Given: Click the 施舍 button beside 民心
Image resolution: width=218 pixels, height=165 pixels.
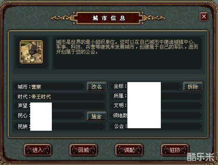Looking at the screenshot, I should click(x=97, y=116).
